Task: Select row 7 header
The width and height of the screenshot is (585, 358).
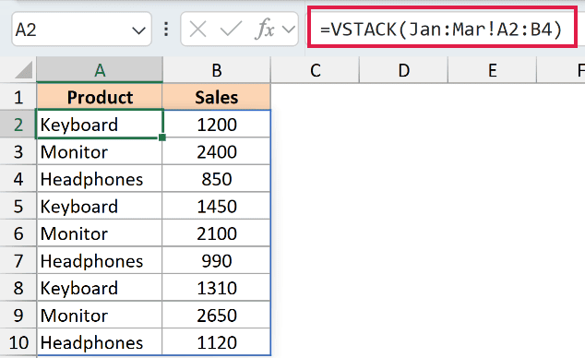Action: pos(18,261)
